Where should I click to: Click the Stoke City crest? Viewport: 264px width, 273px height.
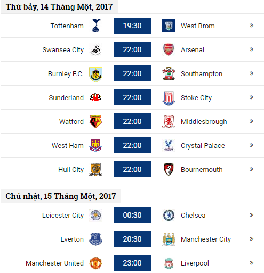point(169,98)
